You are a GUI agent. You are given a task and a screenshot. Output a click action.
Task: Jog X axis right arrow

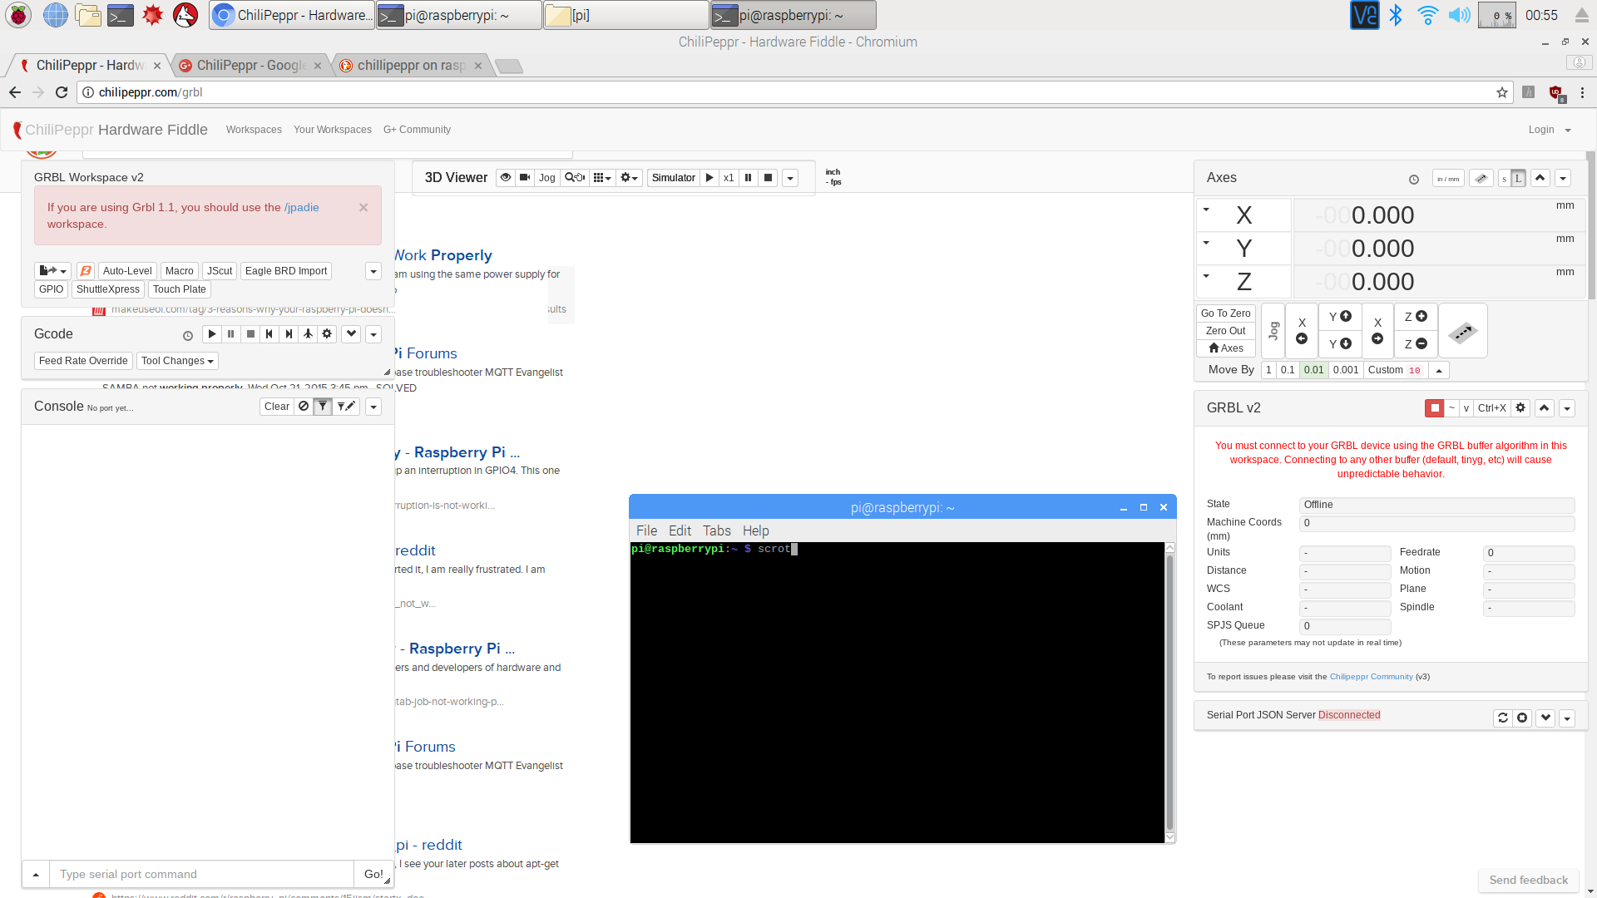coord(1377,331)
